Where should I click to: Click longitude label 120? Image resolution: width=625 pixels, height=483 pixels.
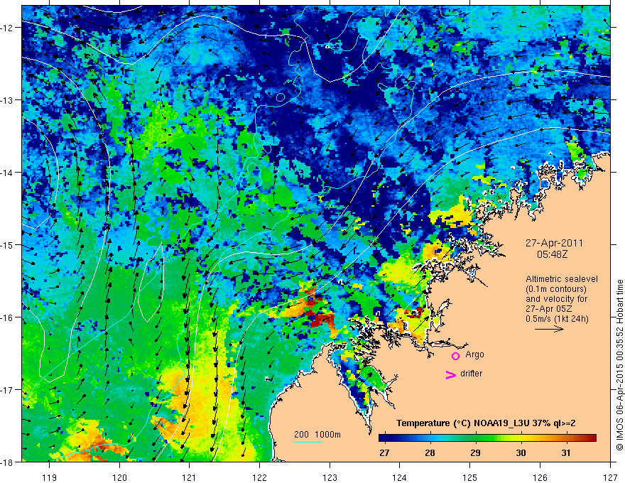coord(119,477)
